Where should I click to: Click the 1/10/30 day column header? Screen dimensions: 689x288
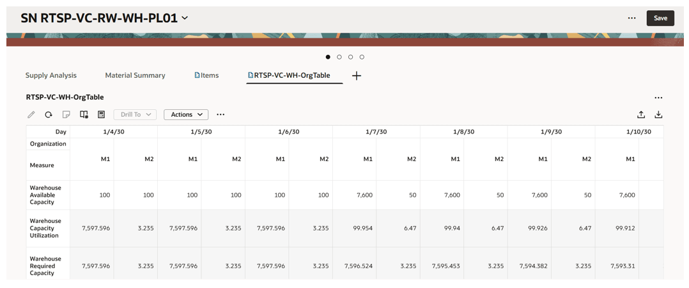click(629, 132)
